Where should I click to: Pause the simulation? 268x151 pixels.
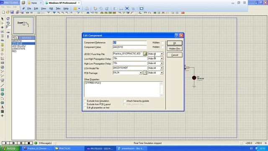[21, 143]
